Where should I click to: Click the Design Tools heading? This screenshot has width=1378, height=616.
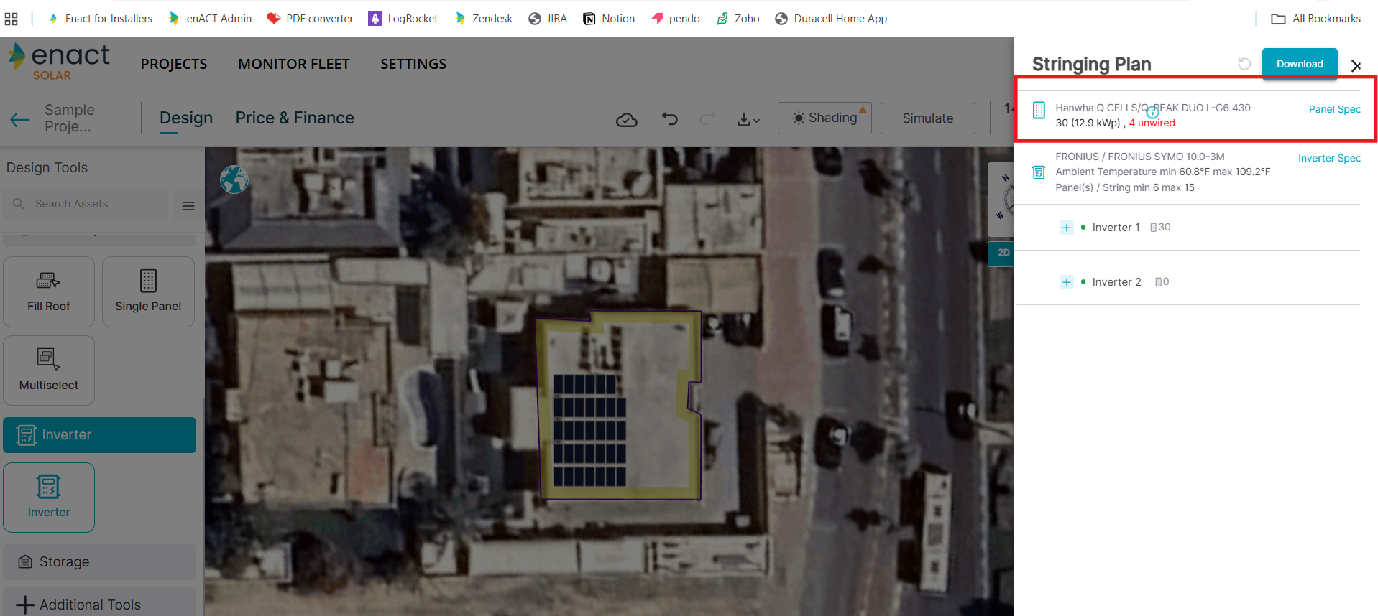[x=47, y=167]
